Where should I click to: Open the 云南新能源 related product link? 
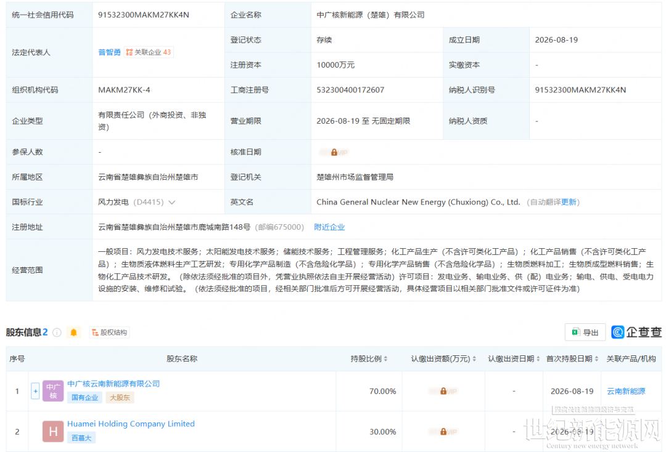pos(626,391)
